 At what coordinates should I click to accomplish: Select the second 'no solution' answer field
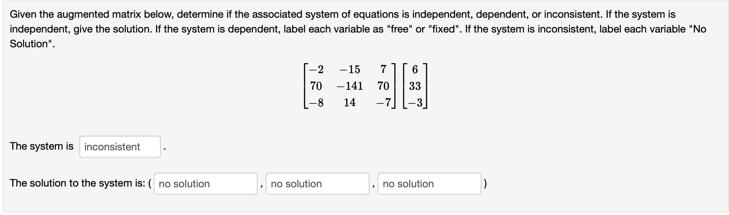click(x=317, y=183)
